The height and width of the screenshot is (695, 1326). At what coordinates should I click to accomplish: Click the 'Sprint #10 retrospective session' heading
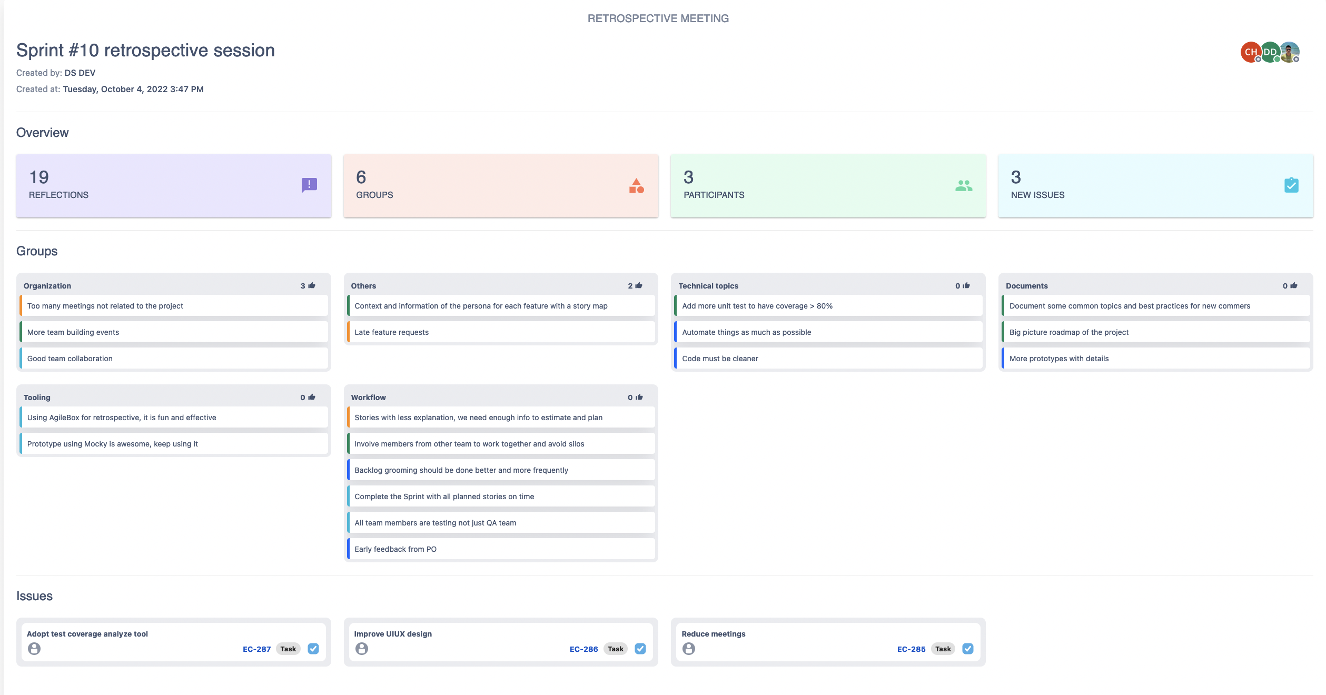(145, 51)
